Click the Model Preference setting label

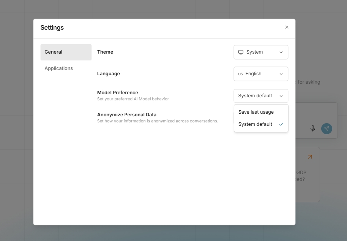coord(117,92)
